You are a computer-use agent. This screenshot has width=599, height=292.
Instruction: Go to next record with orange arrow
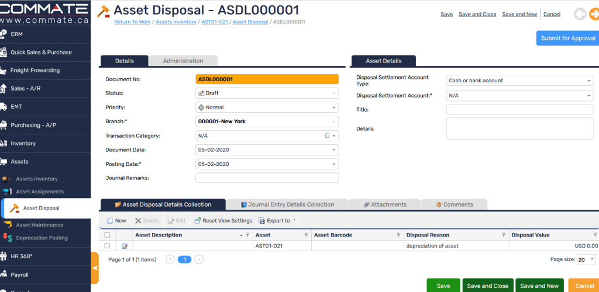[594, 15]
